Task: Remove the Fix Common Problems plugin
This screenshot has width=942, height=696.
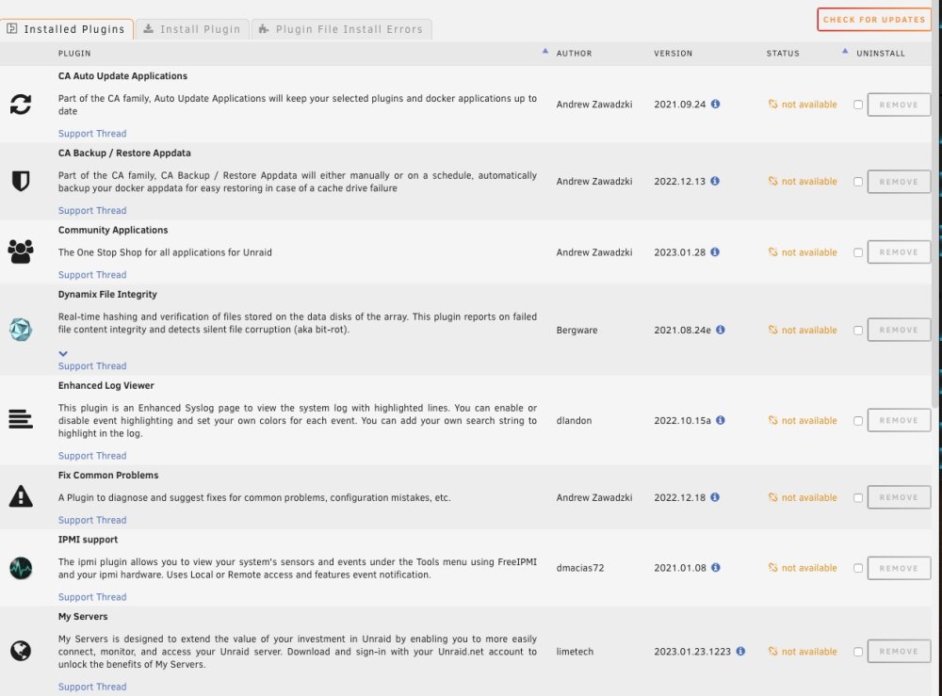Action: [x=899, y=497]
